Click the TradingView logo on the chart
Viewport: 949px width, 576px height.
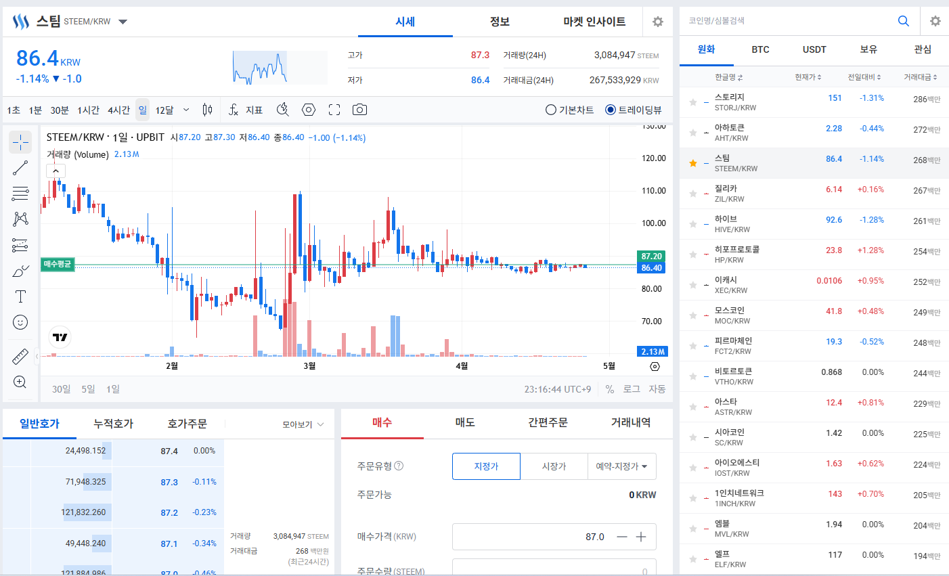click(60, 337)
